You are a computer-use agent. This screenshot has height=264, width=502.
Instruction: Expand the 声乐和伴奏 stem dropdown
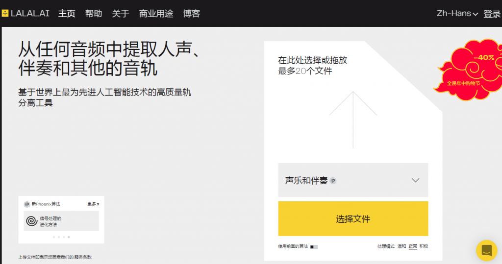click(353, 180)
